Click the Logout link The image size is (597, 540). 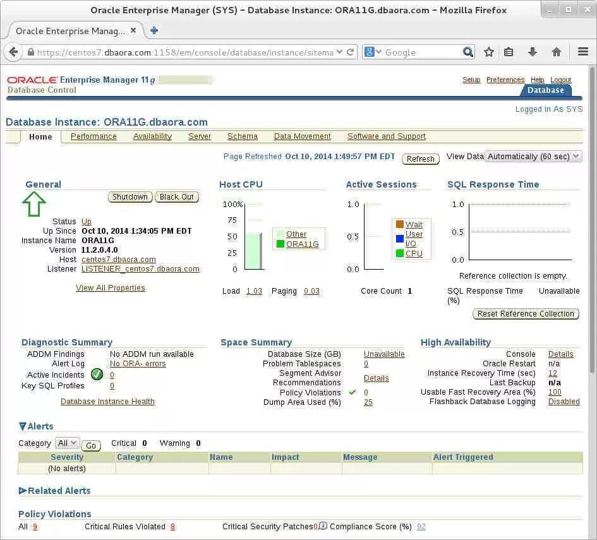tap(560, 80)
